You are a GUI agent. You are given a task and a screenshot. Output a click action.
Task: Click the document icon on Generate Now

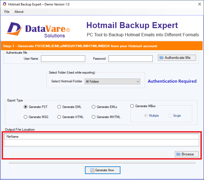(92, 170)
